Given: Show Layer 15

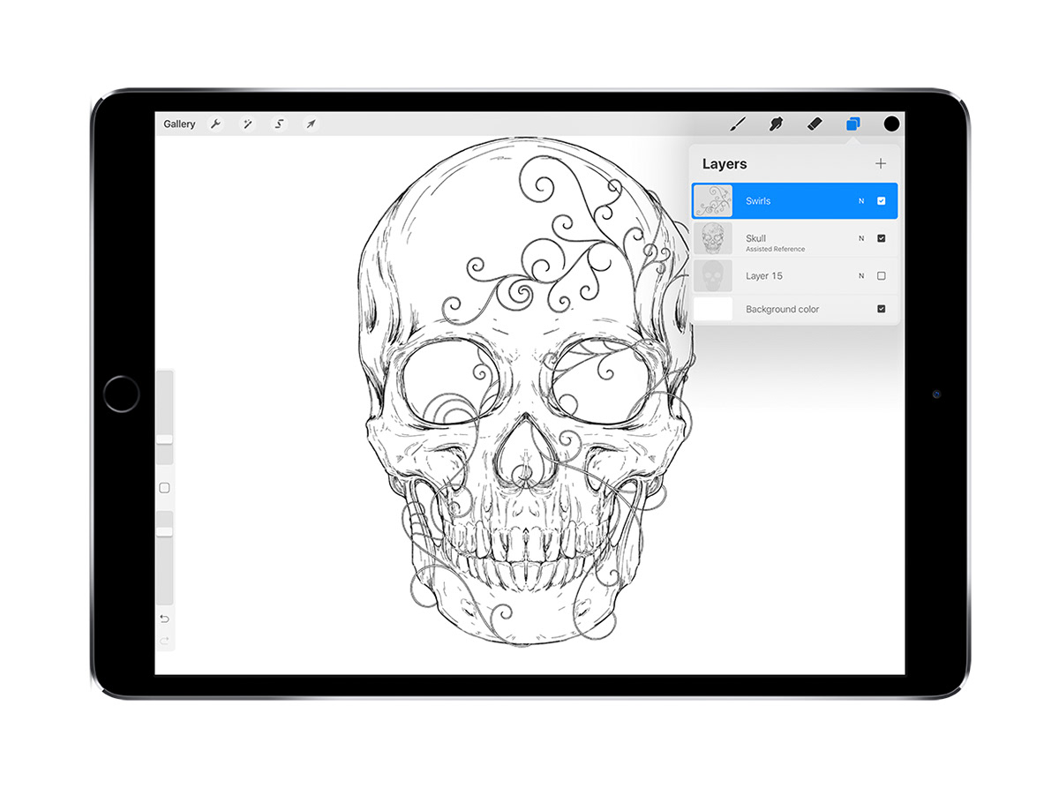Looking at the screenshot, I should click(881, 276).
